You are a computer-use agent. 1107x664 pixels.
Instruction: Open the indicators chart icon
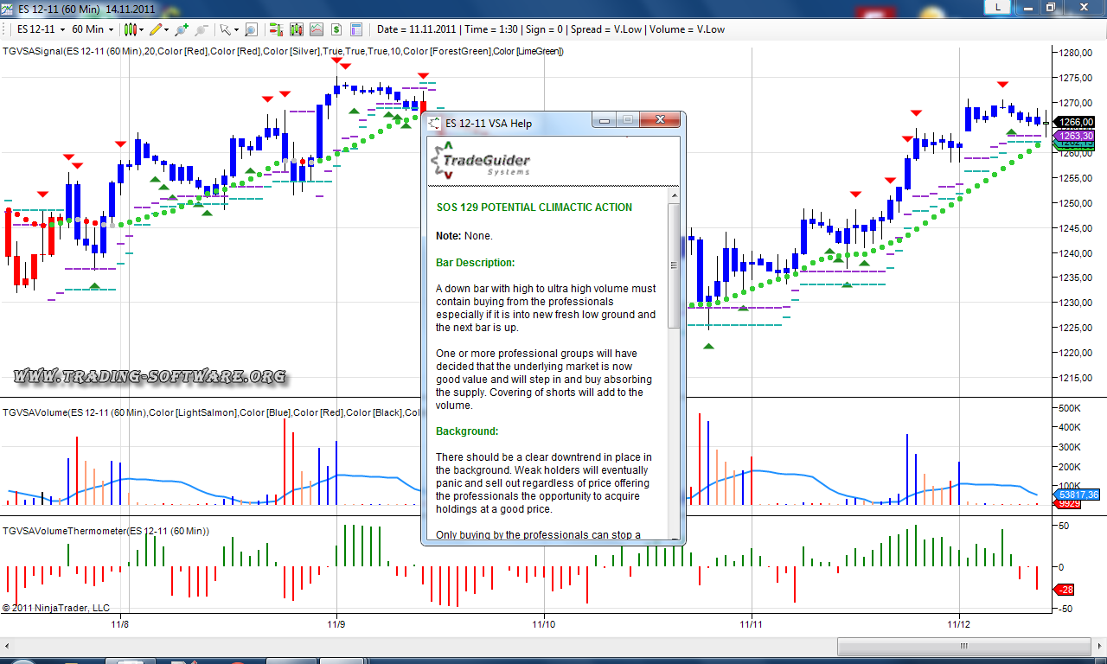317,29
